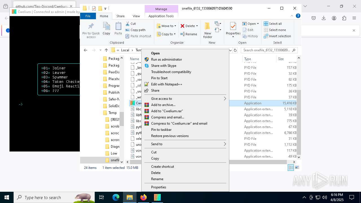Choose Open in context menu
The height and width of the screenshot is (203, 361).
coord(185,53)
